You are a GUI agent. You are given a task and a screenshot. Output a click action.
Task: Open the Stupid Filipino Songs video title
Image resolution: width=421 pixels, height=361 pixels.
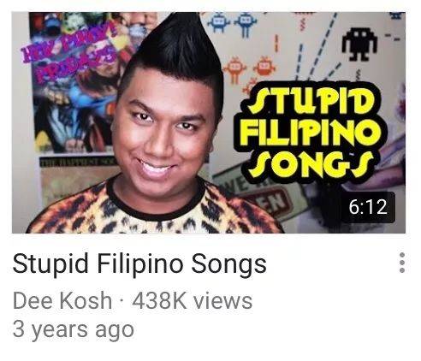(139, 264)
